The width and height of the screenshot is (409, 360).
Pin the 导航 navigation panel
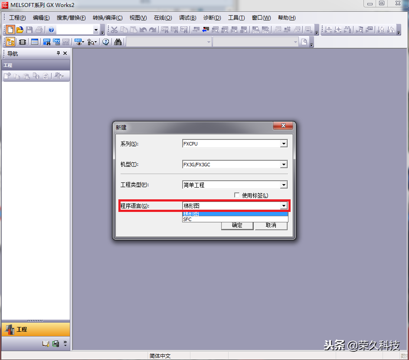point(58,53)
